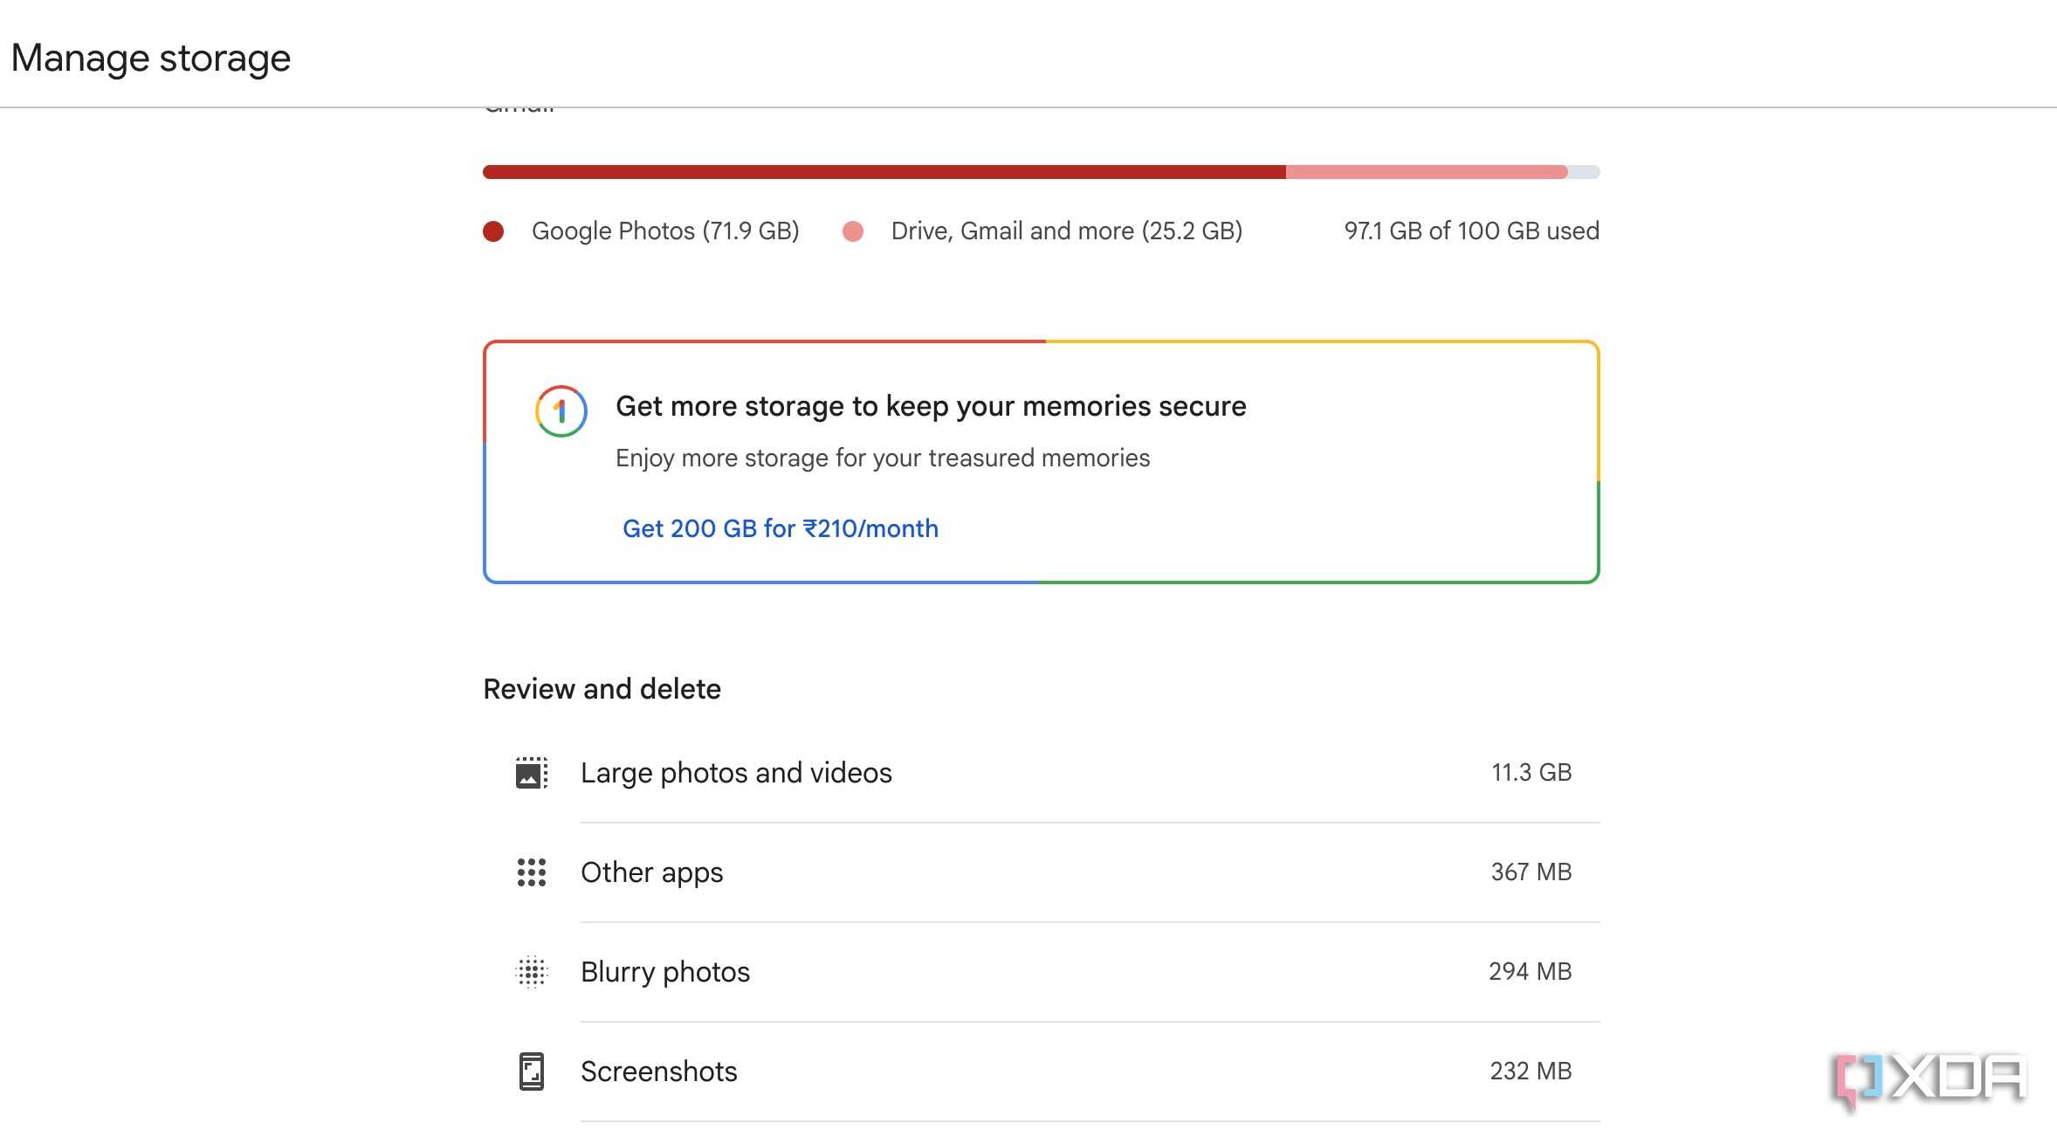Click the Screenshots phone icon
Image resolution: width=2057 pixels, height=1144 pixels.
[x=532, y=1072]
